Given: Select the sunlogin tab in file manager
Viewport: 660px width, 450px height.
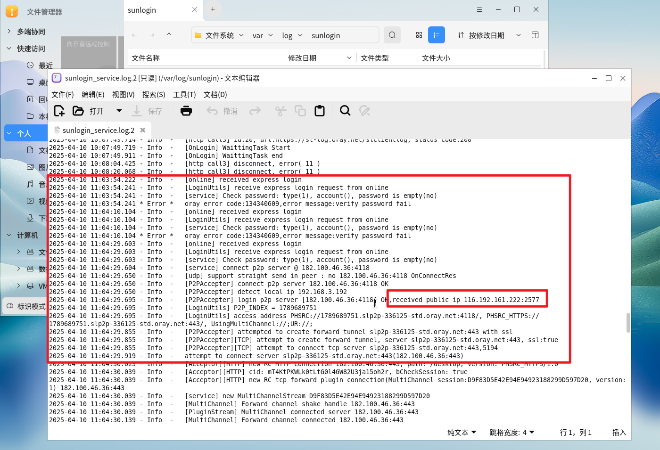Looking at the screenshot, I should tap(164, 10).
